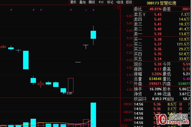Click 卖二 ask price 5.40

[x=158, y=29]
